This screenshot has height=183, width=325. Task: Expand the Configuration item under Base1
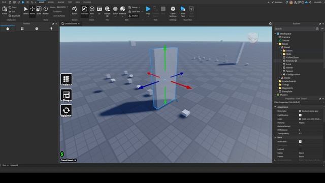point(281,75)
